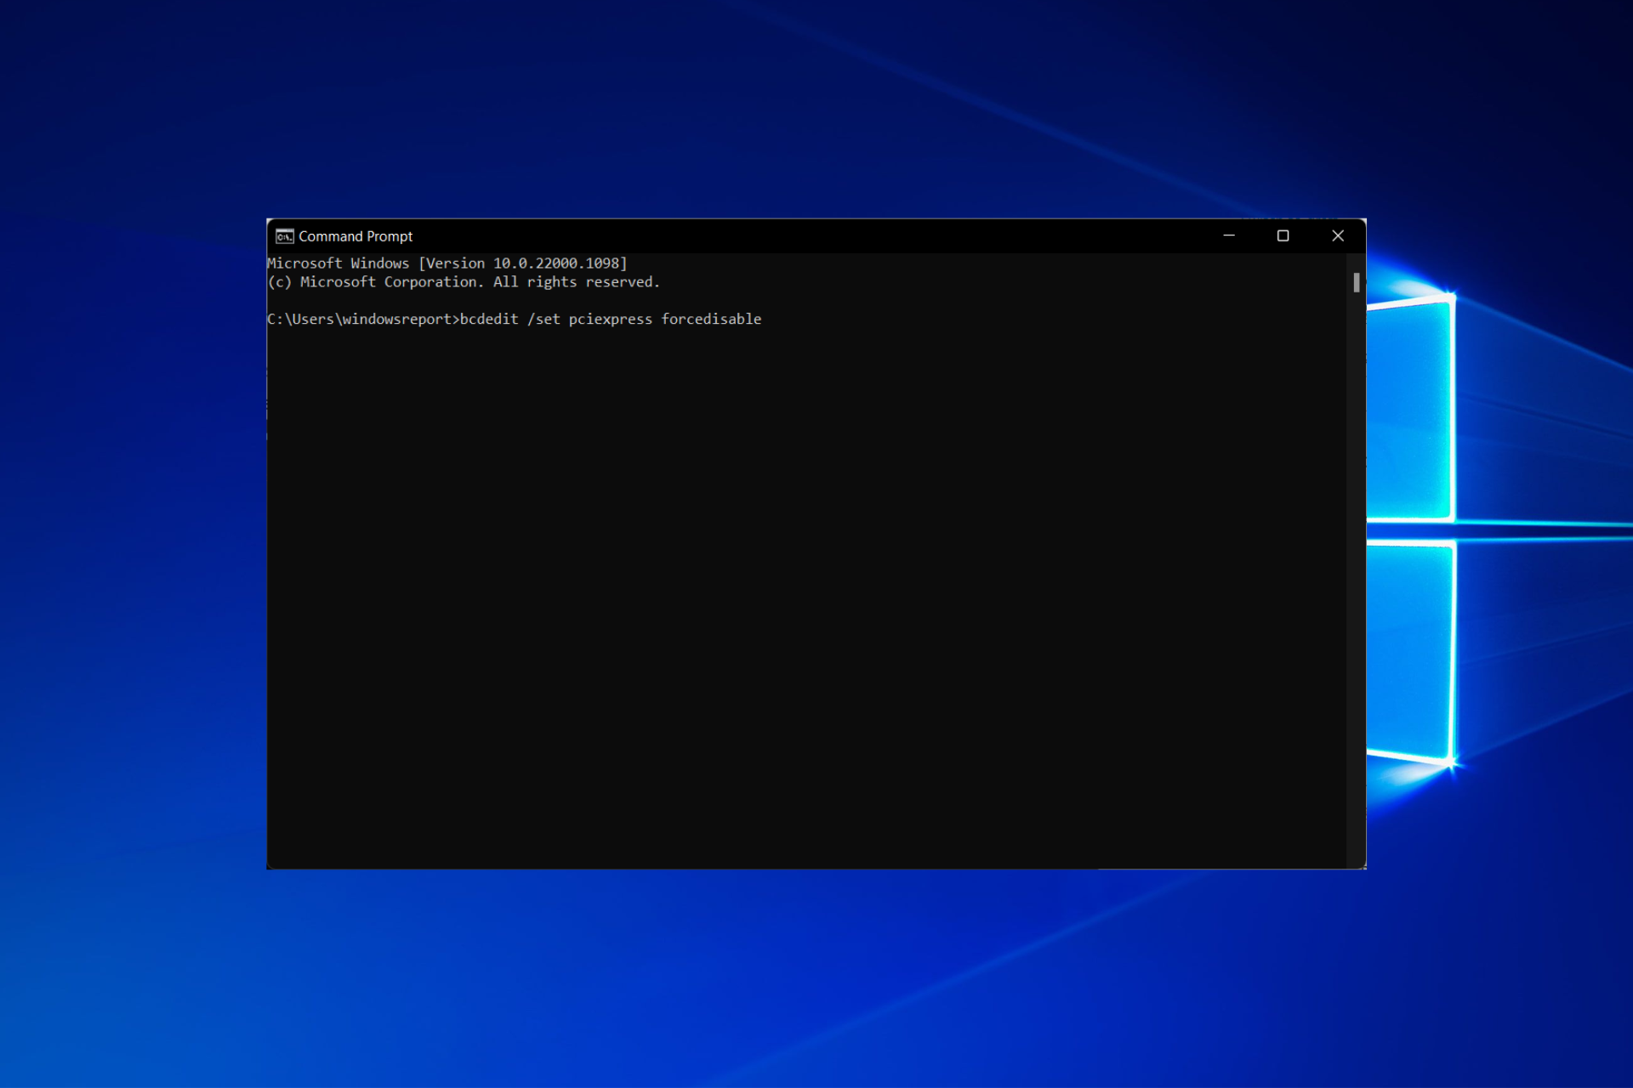This screenshot has width=1633, height=1088.
Task: Click the Command Prompt title bar icon
Action: click(284, 236)
